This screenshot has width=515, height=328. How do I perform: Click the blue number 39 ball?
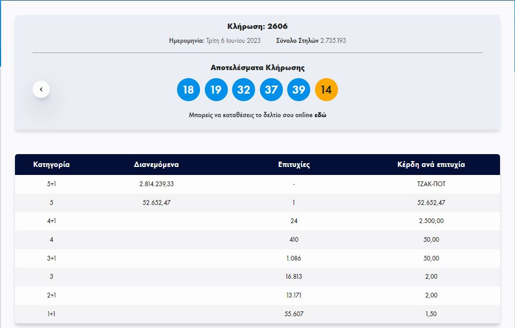point(298,89)
